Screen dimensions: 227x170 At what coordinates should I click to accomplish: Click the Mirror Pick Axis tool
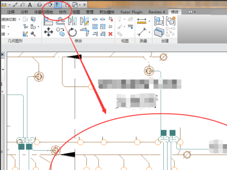click(x=72, y=21)
